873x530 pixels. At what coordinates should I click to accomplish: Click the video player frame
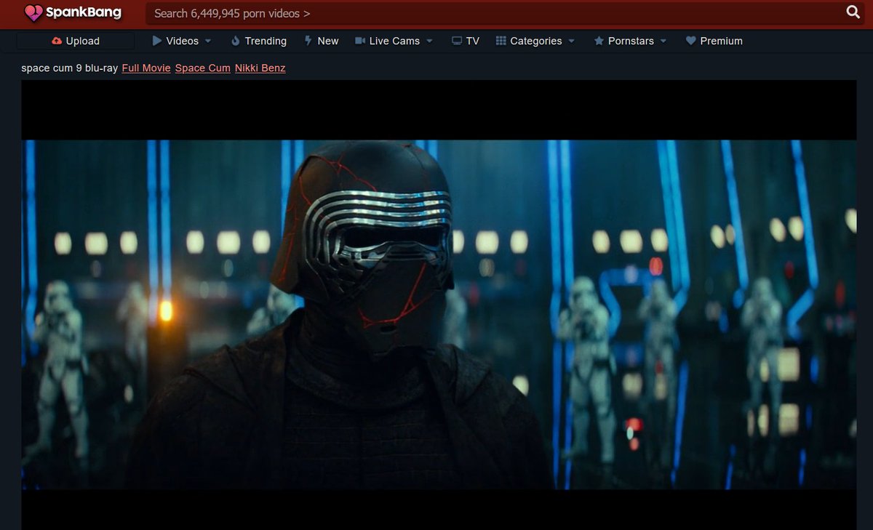click(x=439, y=305)
